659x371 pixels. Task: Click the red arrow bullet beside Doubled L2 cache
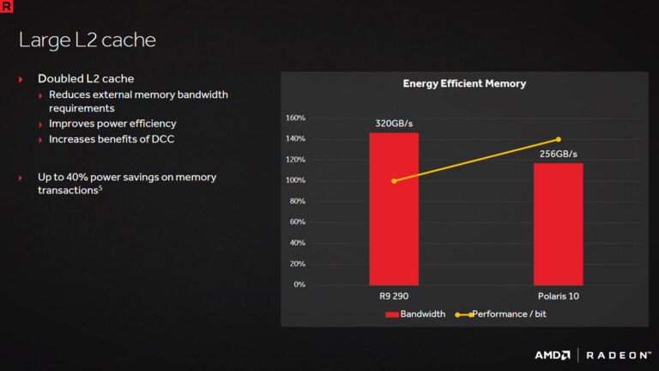21,79
